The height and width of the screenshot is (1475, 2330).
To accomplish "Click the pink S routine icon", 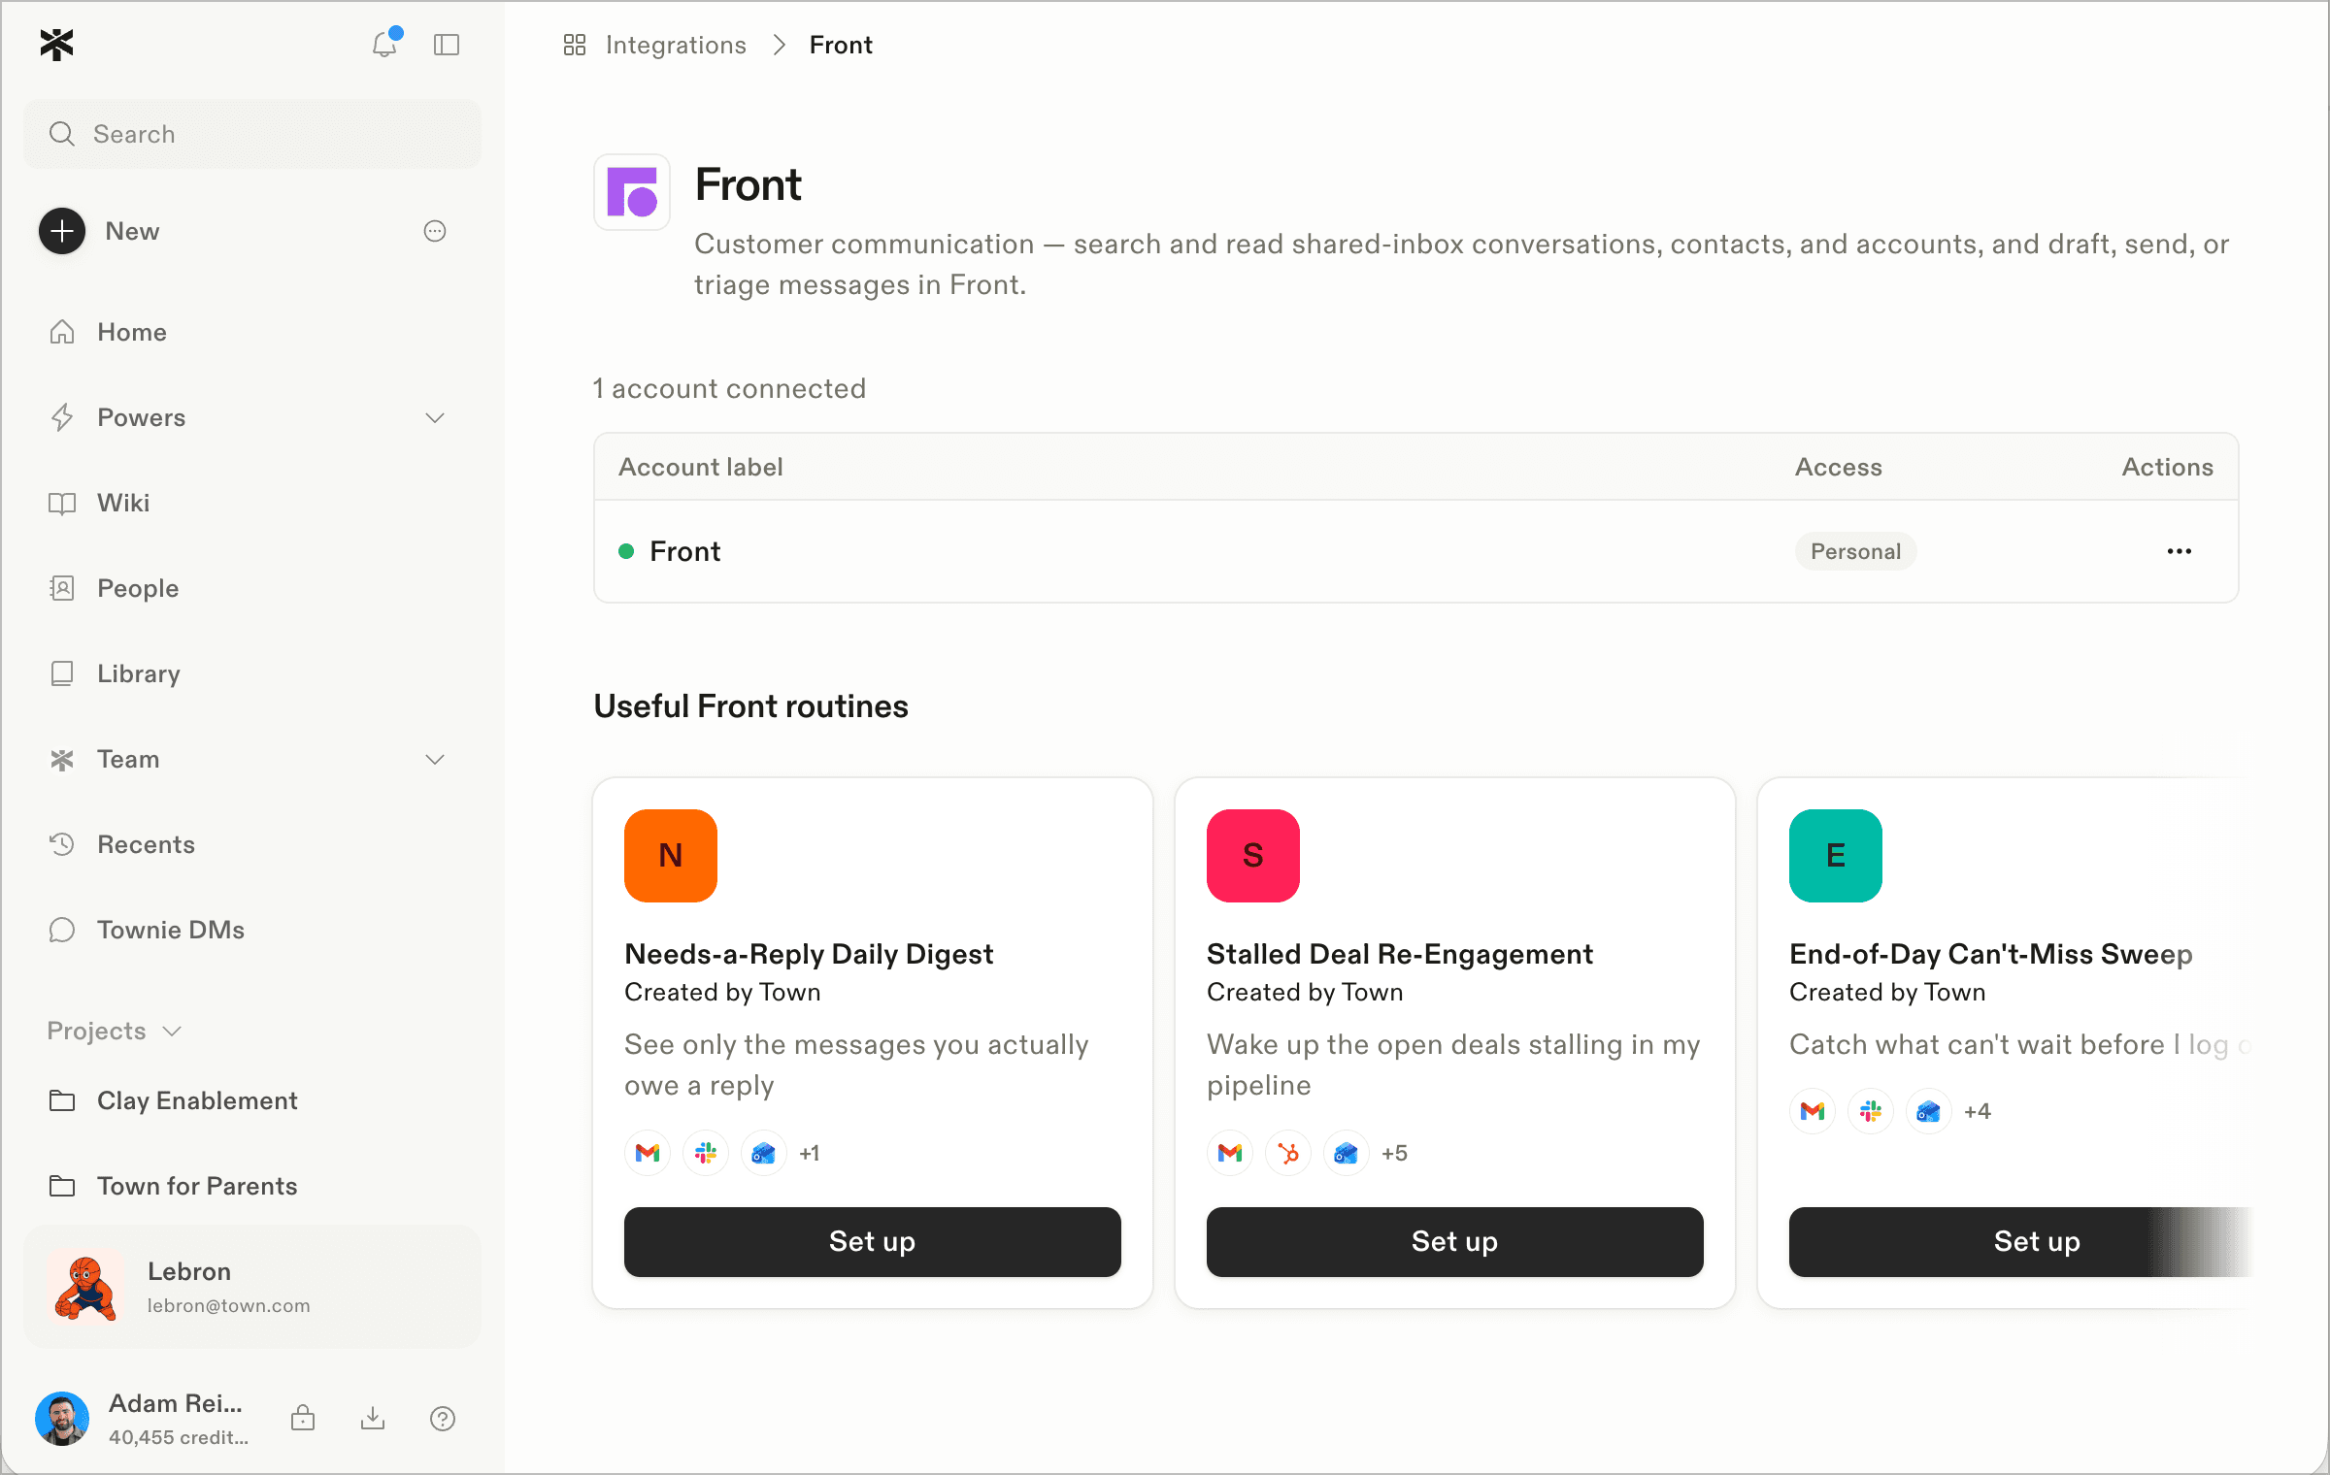I will pos(1253,856).
